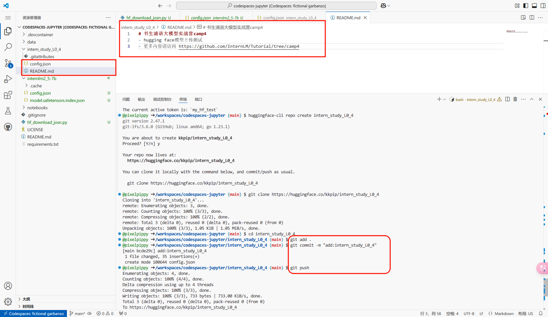Open launch profile dropdown next to plus

point(444,99)
